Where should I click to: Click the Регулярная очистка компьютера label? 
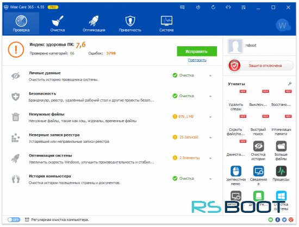point(60,220)
